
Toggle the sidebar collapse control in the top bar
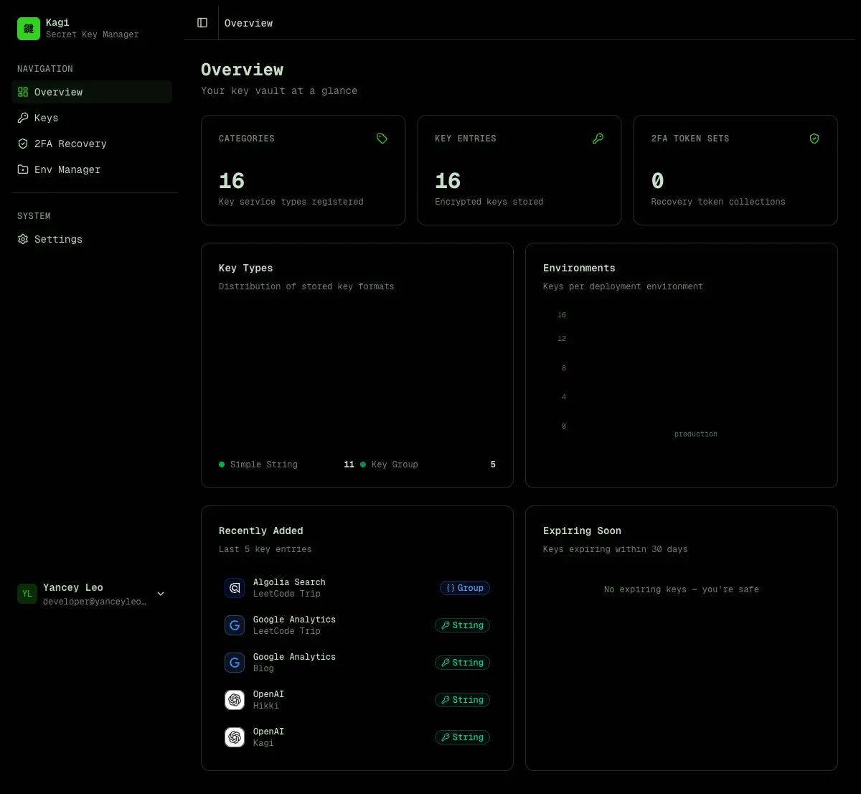point(202,22)
